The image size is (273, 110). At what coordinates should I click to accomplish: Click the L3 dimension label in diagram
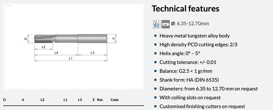(x=92, y=53)
